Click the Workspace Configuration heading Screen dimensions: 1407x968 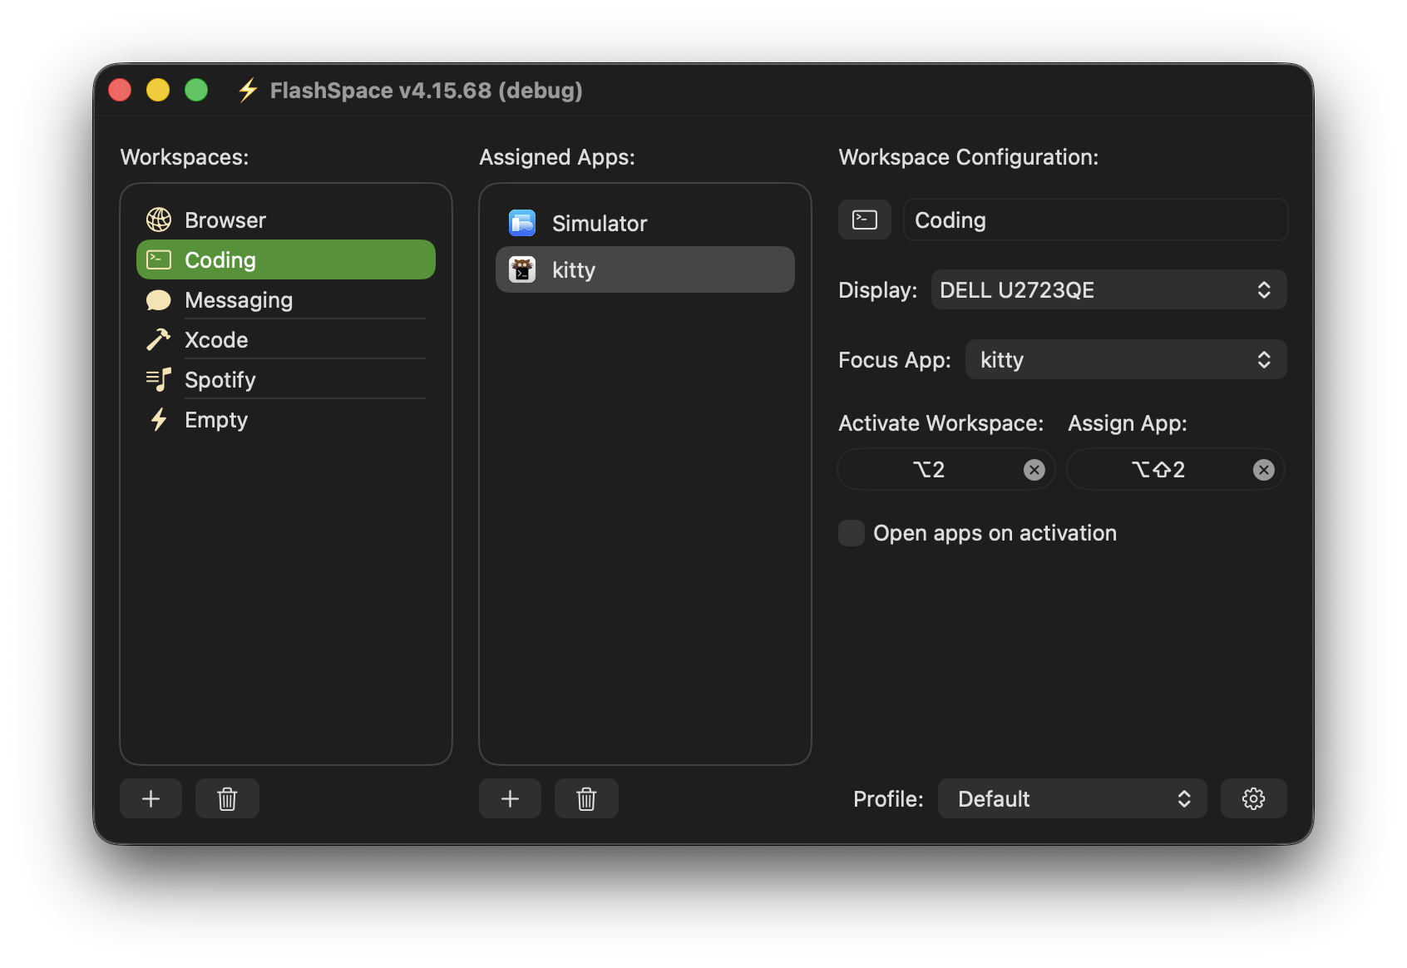tap(969, 157)
